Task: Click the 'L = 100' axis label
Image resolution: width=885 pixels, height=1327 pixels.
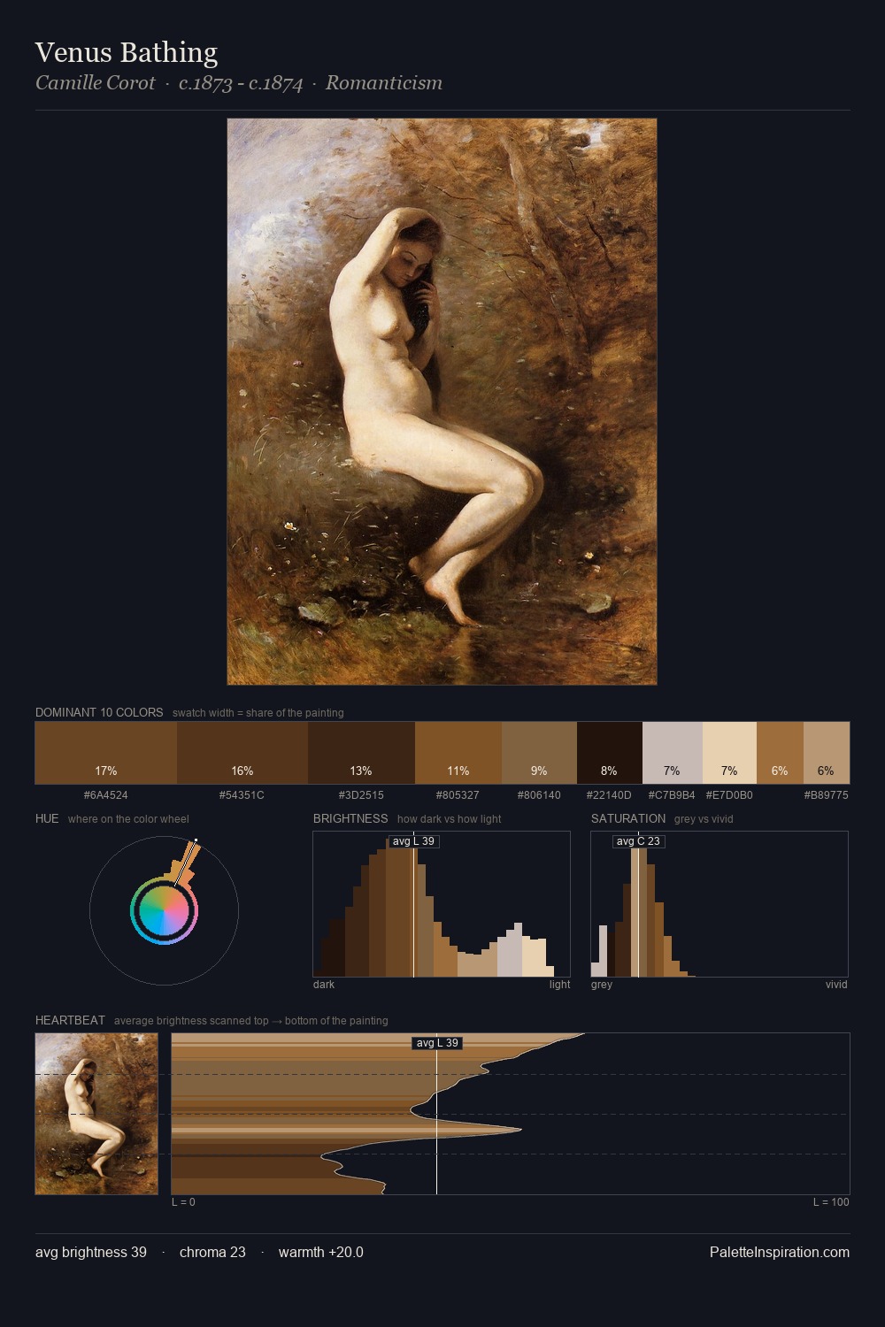Action: coord(831,1202)
